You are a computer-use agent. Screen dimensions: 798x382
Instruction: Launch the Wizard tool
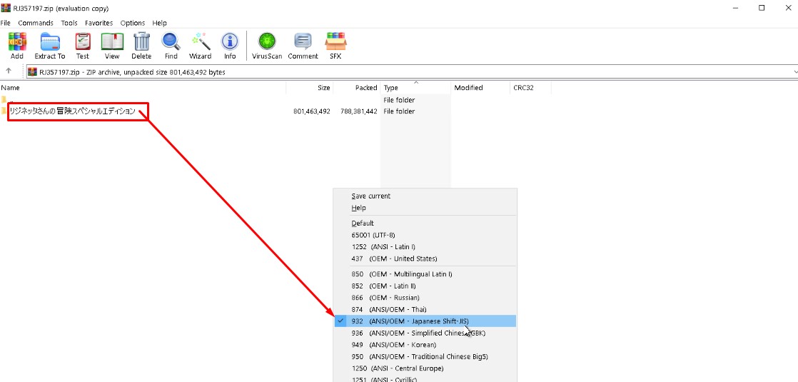click(200, 46)
